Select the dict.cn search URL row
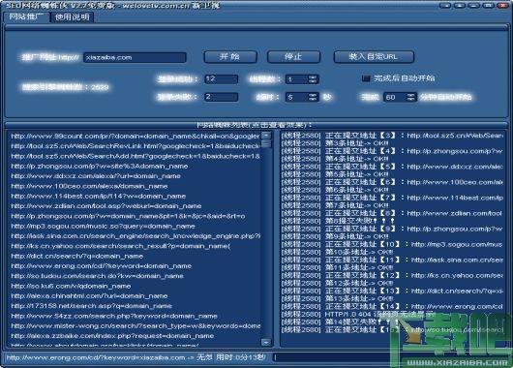513x368 pixels. point(76,256)
